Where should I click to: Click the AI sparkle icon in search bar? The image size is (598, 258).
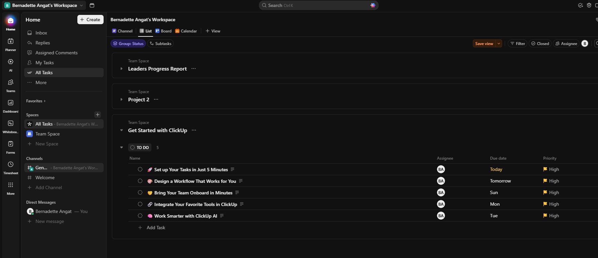373,5
